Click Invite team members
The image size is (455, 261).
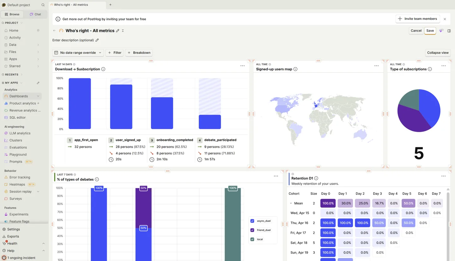[418, 19]
